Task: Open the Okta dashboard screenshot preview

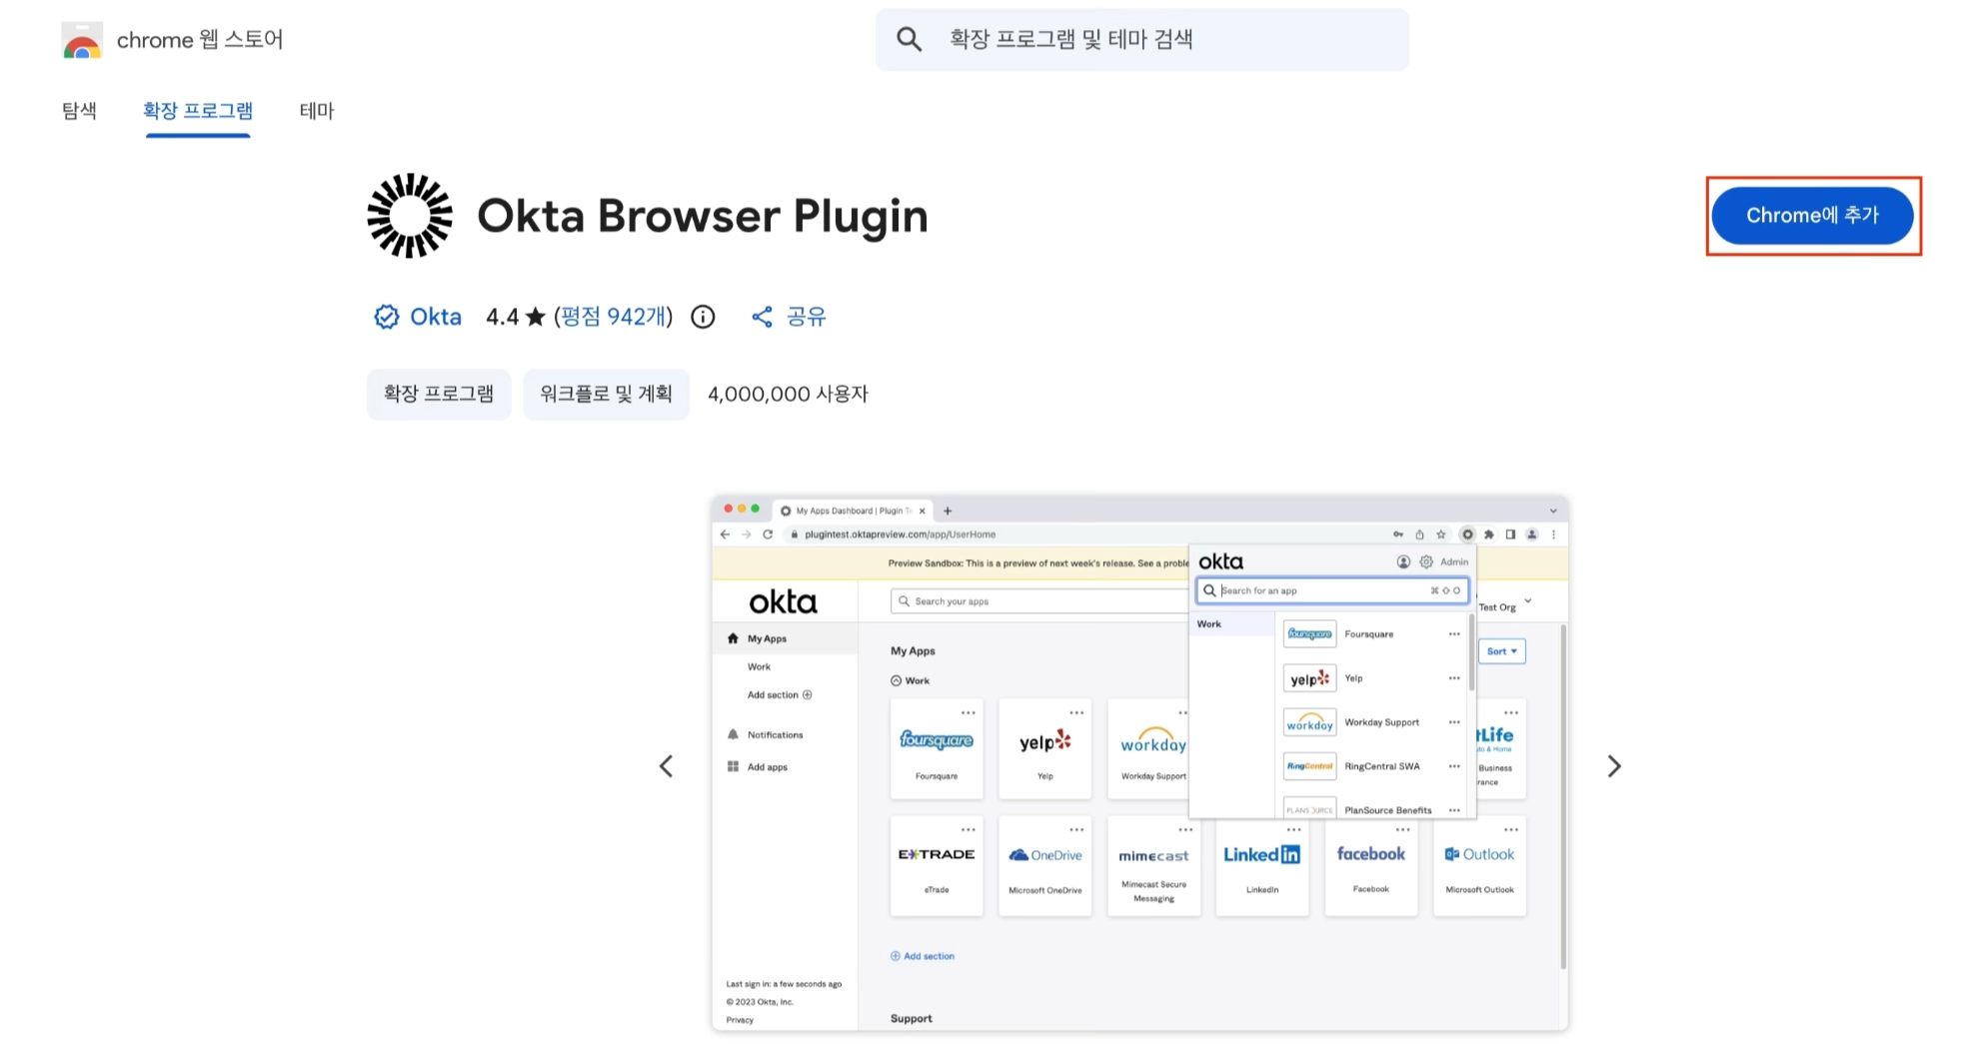Action: (1140, 763)
